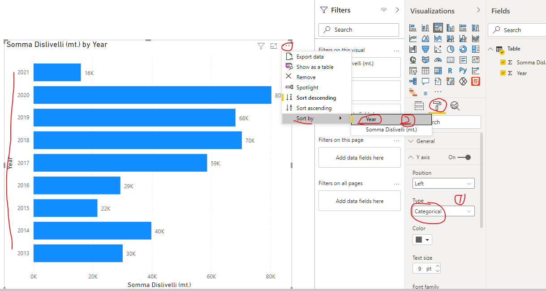The width and height of the screenshot is (546, 291).
Task: Sort by Year in submenu
Action: point(391,119)
